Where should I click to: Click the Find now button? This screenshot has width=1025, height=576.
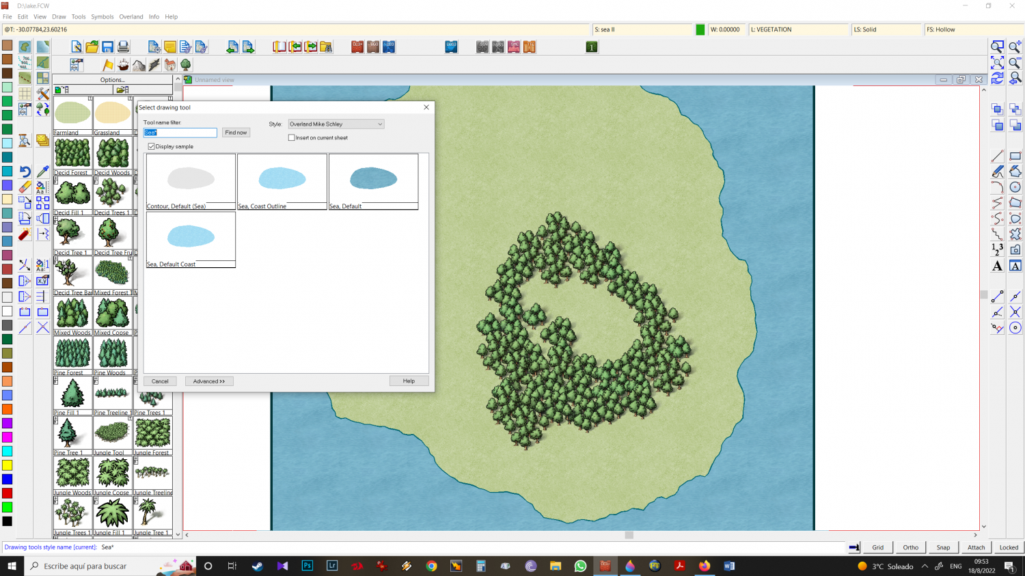(236, 133)
